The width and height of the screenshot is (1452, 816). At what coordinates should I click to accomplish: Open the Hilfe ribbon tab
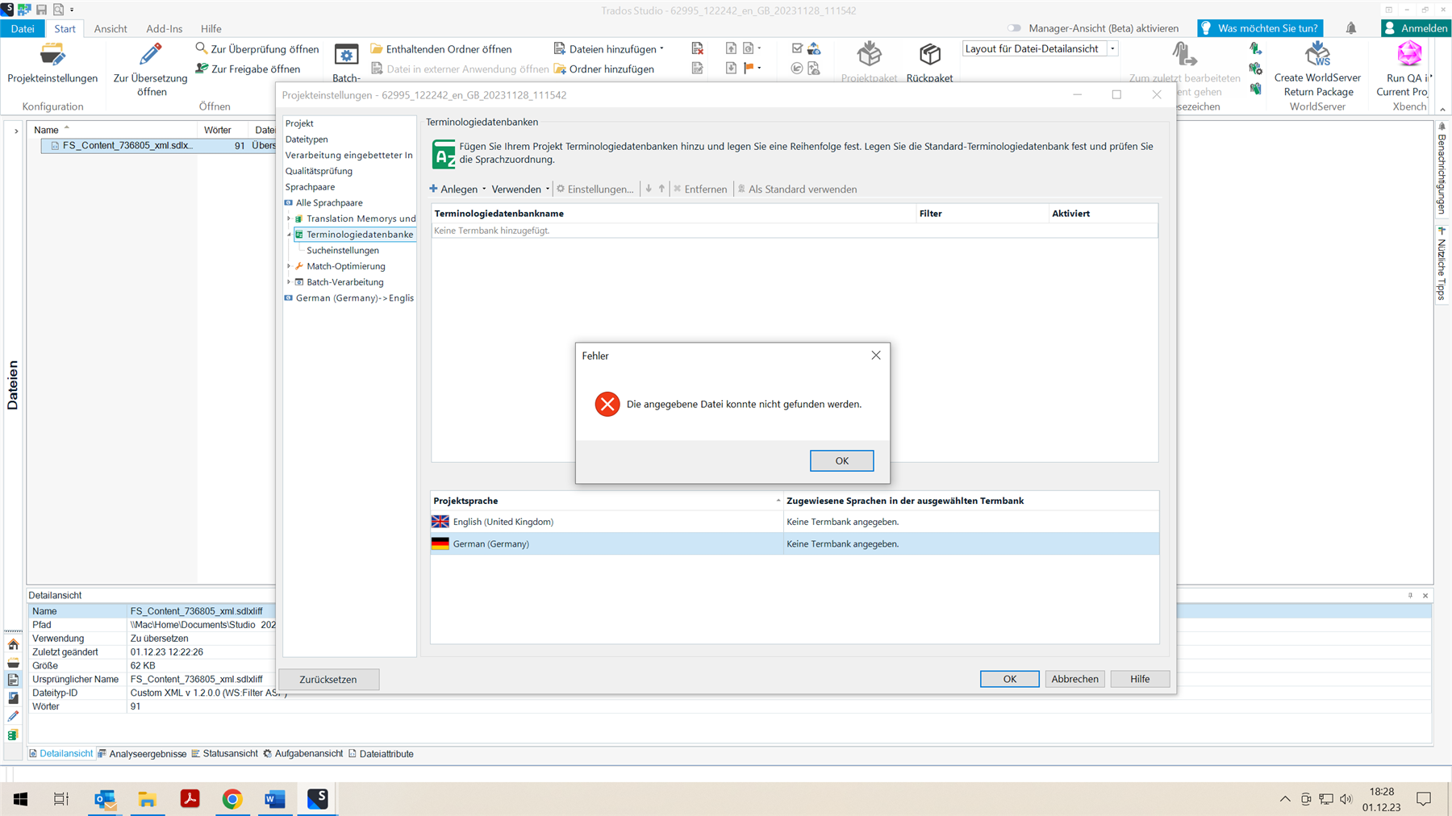(211, 28)
